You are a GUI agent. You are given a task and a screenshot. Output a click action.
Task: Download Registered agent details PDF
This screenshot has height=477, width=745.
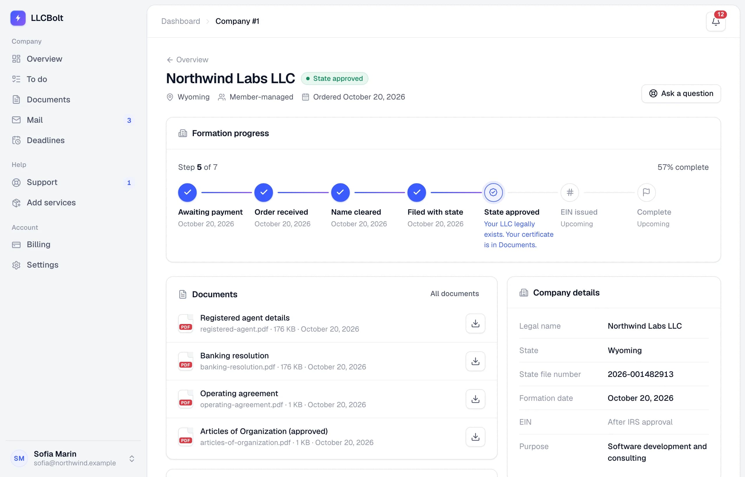476,323
